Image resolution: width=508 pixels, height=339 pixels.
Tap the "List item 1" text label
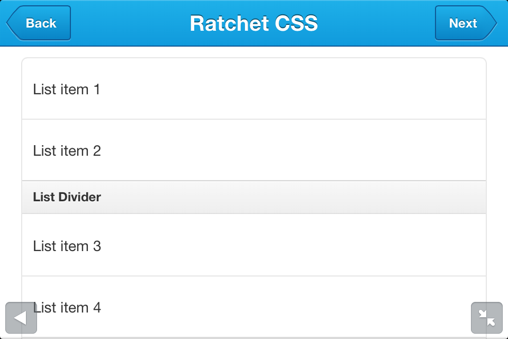pyautogui.click(x=66, y=90)
